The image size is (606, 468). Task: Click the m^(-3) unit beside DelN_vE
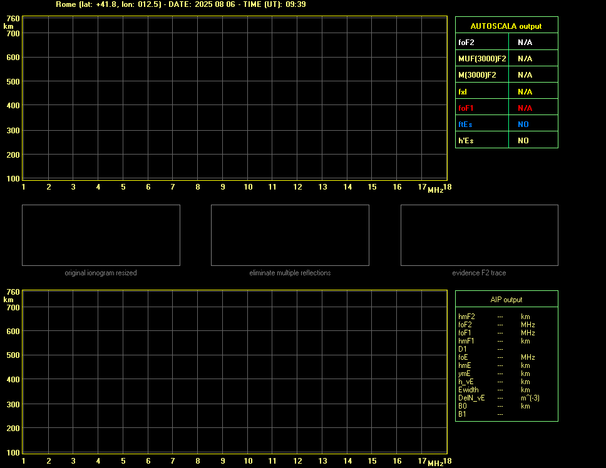tap(530, 398)
